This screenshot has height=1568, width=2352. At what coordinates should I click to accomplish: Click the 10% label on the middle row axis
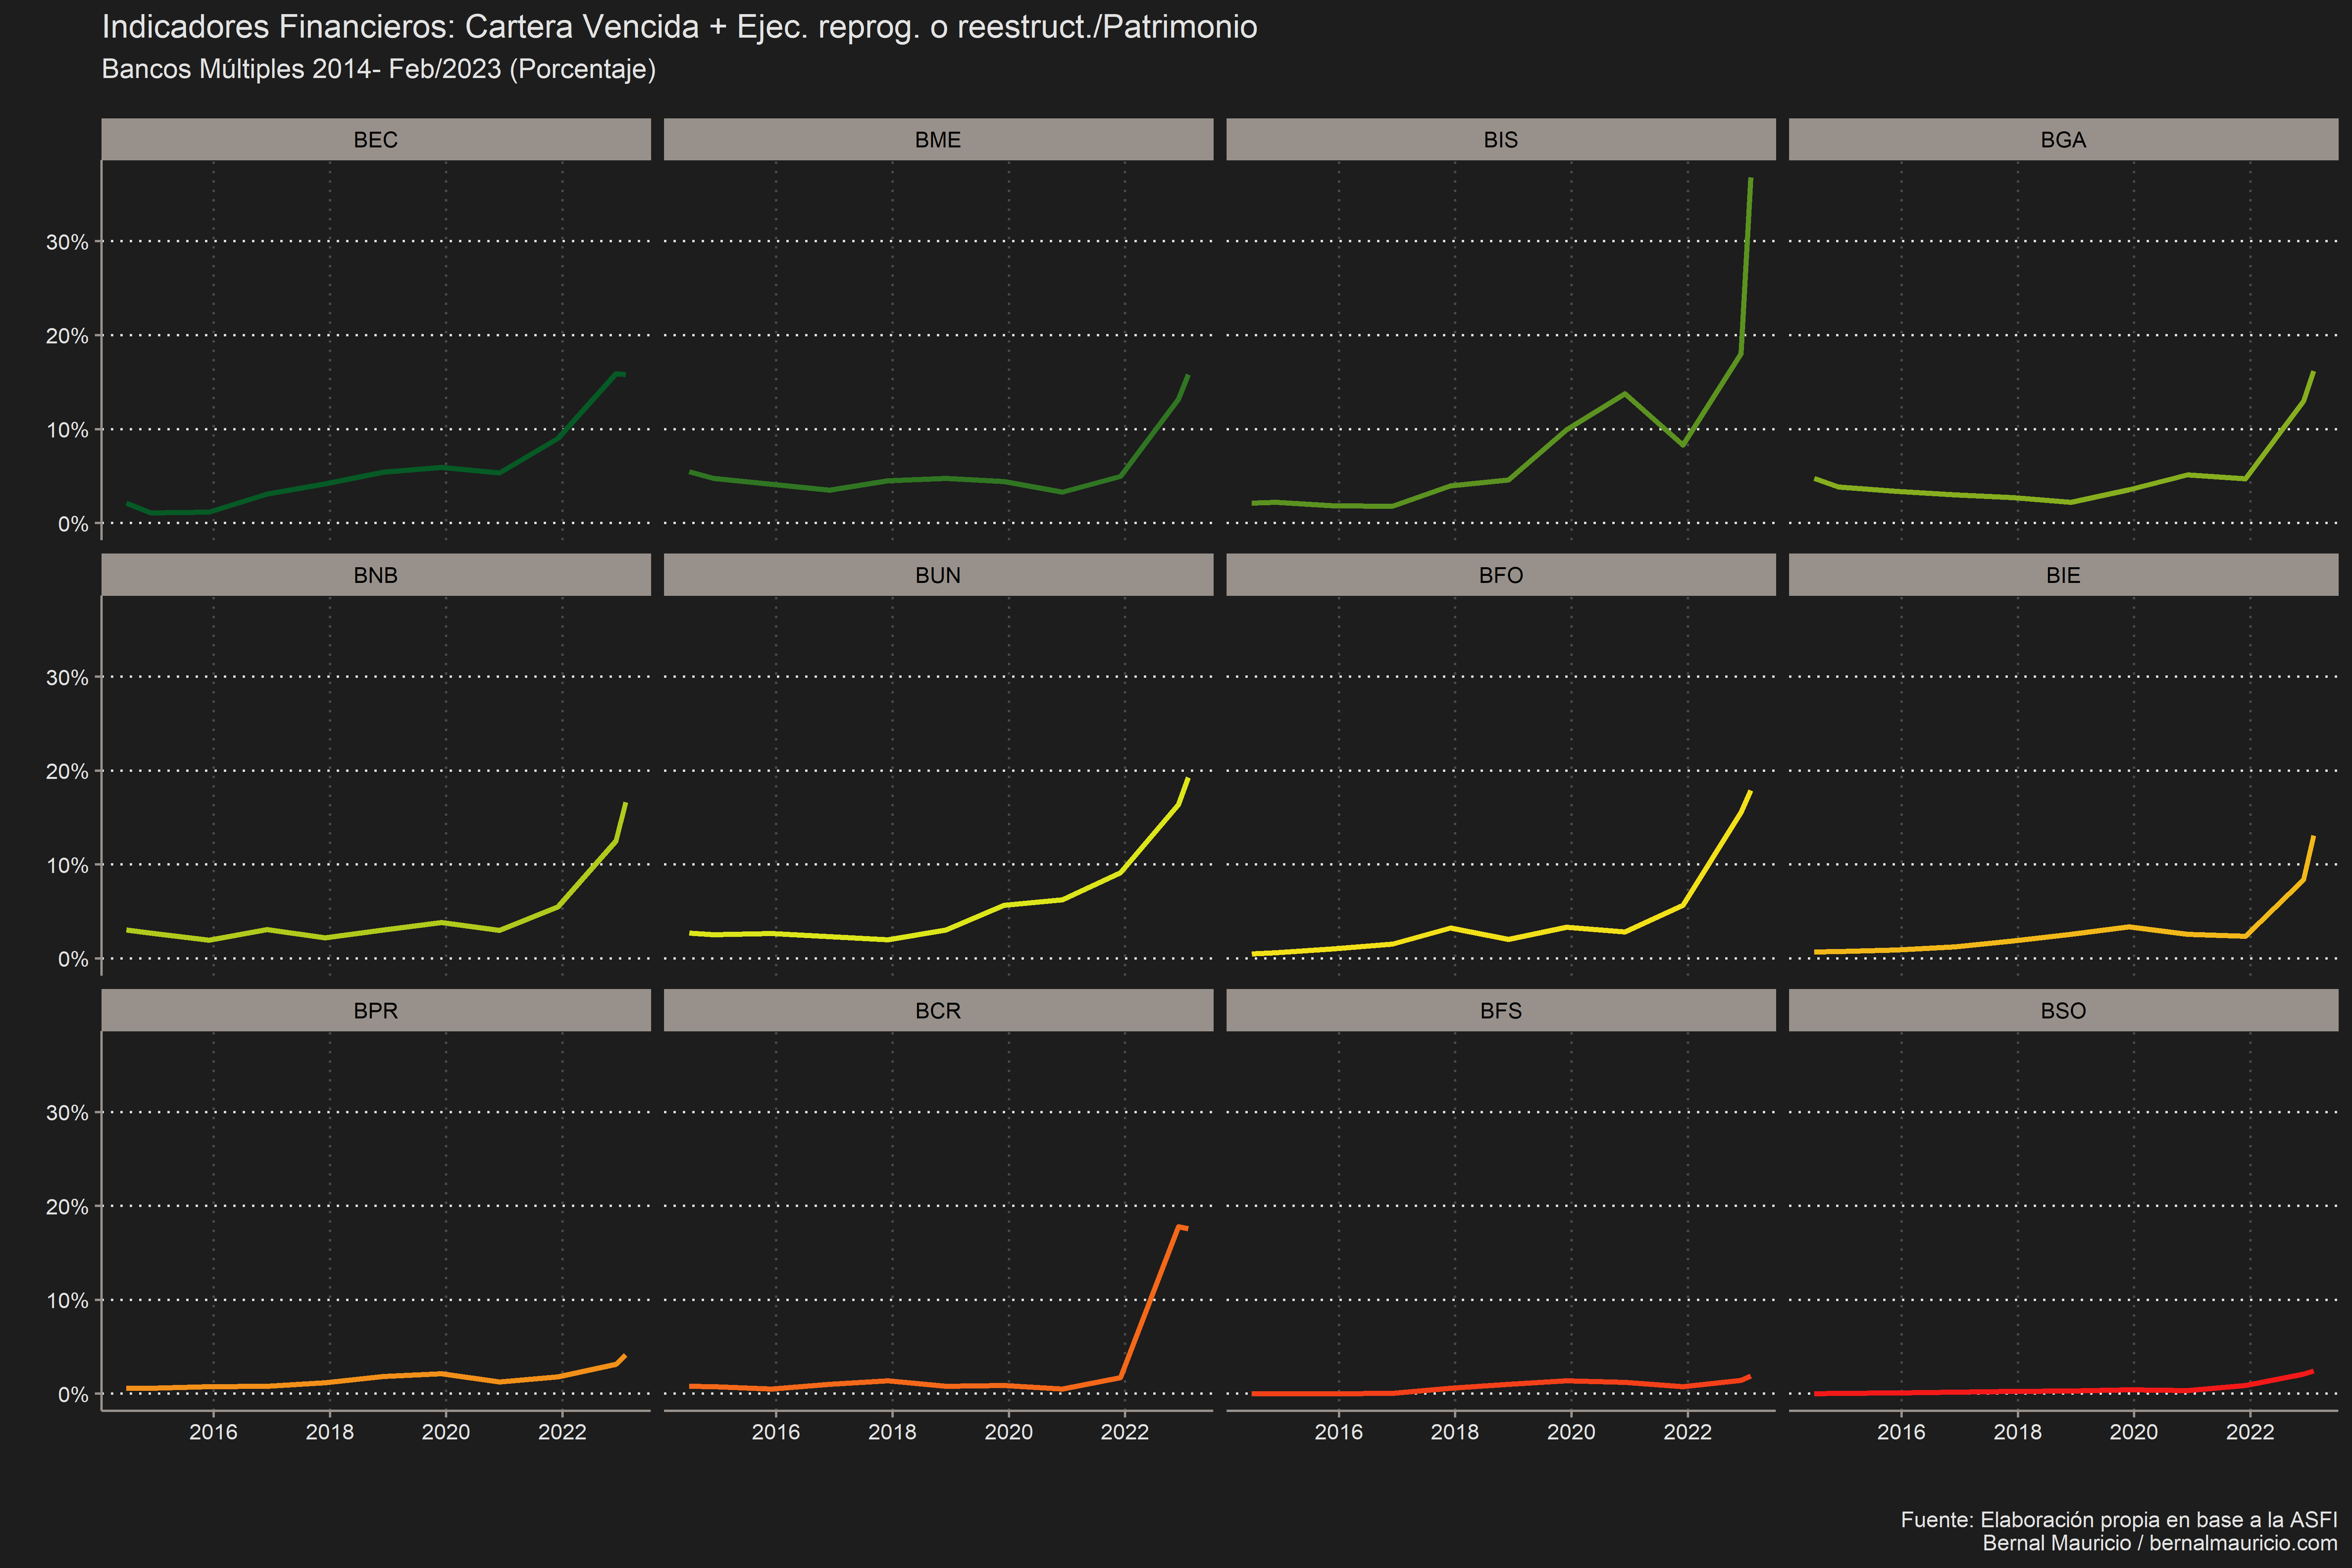coord(67,865)
